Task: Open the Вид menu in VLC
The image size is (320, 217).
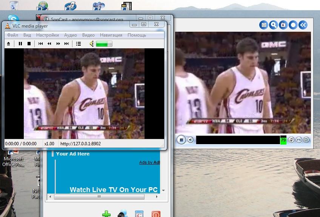Action: 27,35
